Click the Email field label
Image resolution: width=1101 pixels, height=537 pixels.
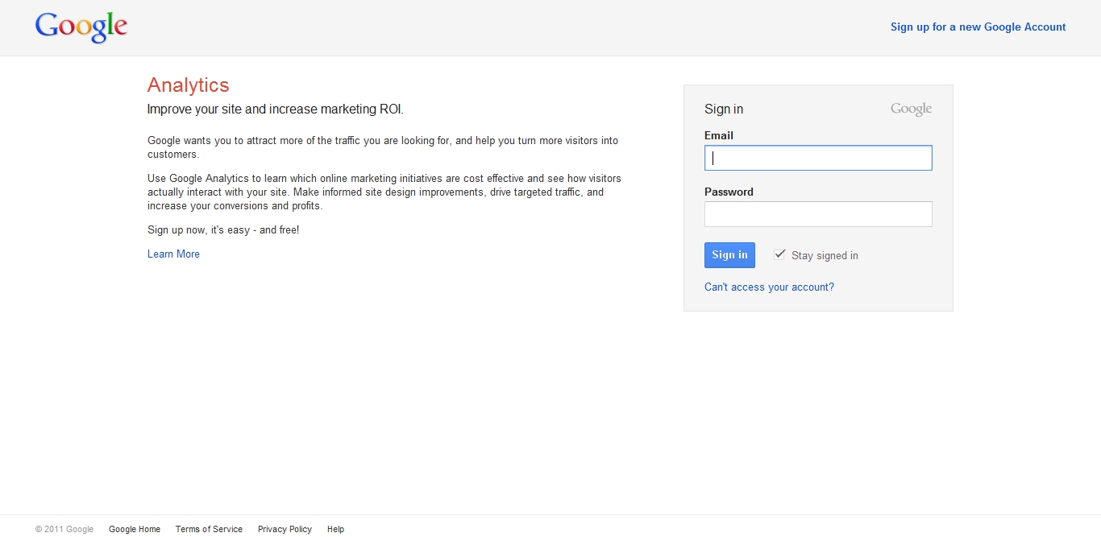point(719,135)
